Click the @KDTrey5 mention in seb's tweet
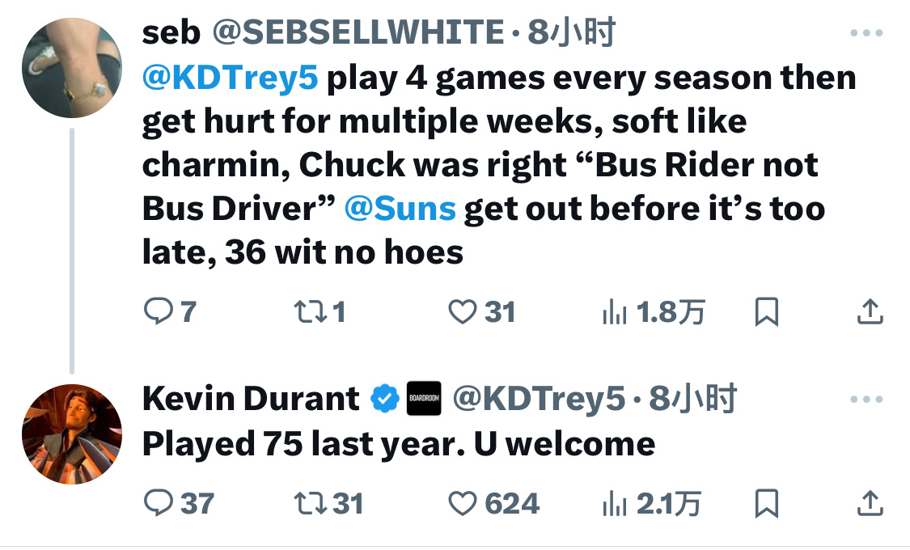The height and width of the screenshot is (550, 910). tap(230, 78)
